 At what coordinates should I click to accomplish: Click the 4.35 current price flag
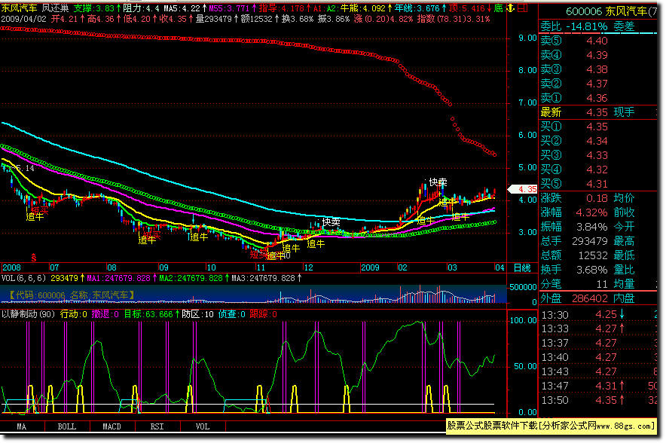point(524,188)
